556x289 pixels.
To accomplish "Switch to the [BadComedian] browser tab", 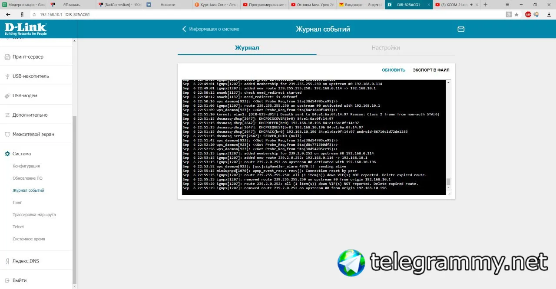I will [119, 5].
